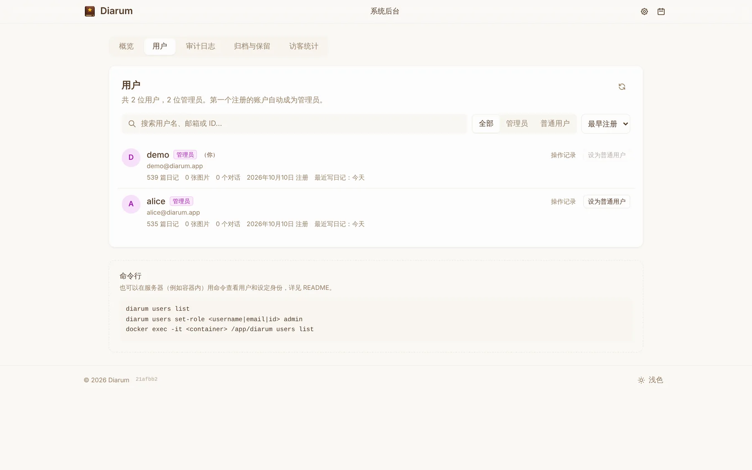Select the 用户 tab
The width and height of the screenshot is (752, 470).
pos(160,46)
